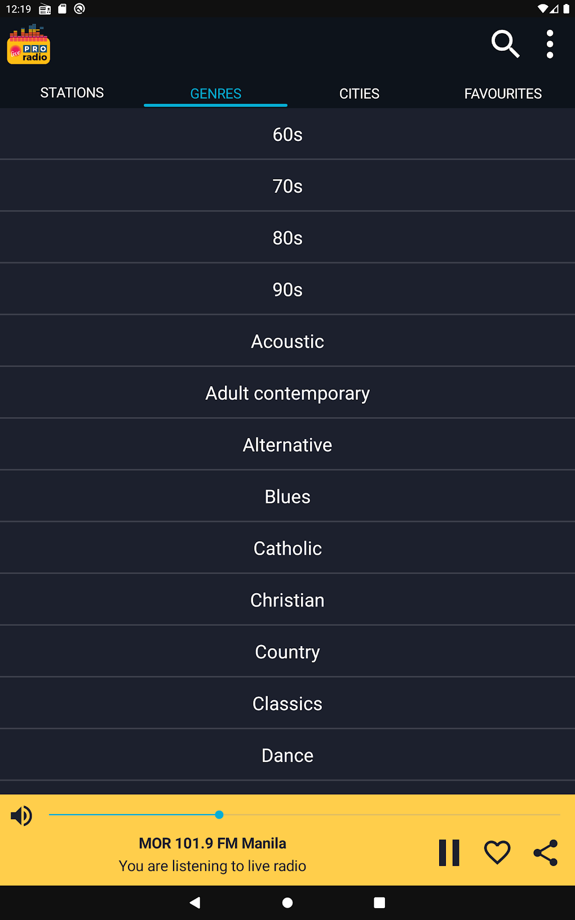The width and height of the screenshot is (575, 920).
Task: Open the Blues genre
Action: (287, 497)
